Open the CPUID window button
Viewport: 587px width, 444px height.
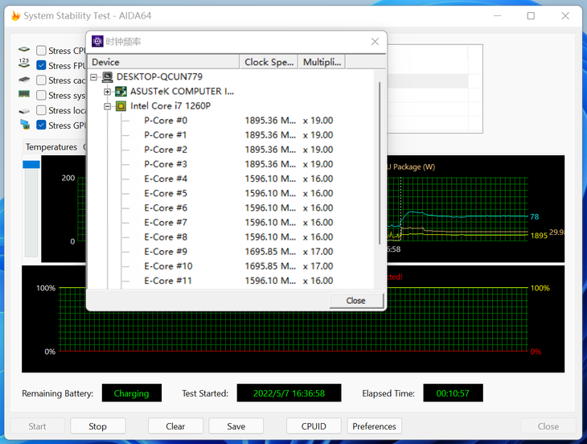coord(314,426)
